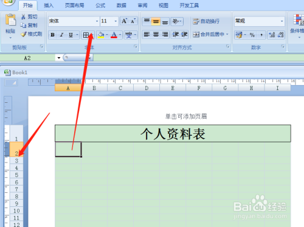Viewport: 304px width, 227px height.
Task: Apply yellow fill color bucket
Action: click(101, 35)
